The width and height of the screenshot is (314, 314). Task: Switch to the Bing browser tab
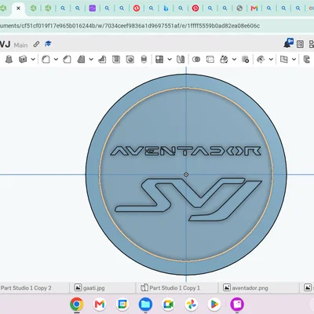[x=166, y=9]
